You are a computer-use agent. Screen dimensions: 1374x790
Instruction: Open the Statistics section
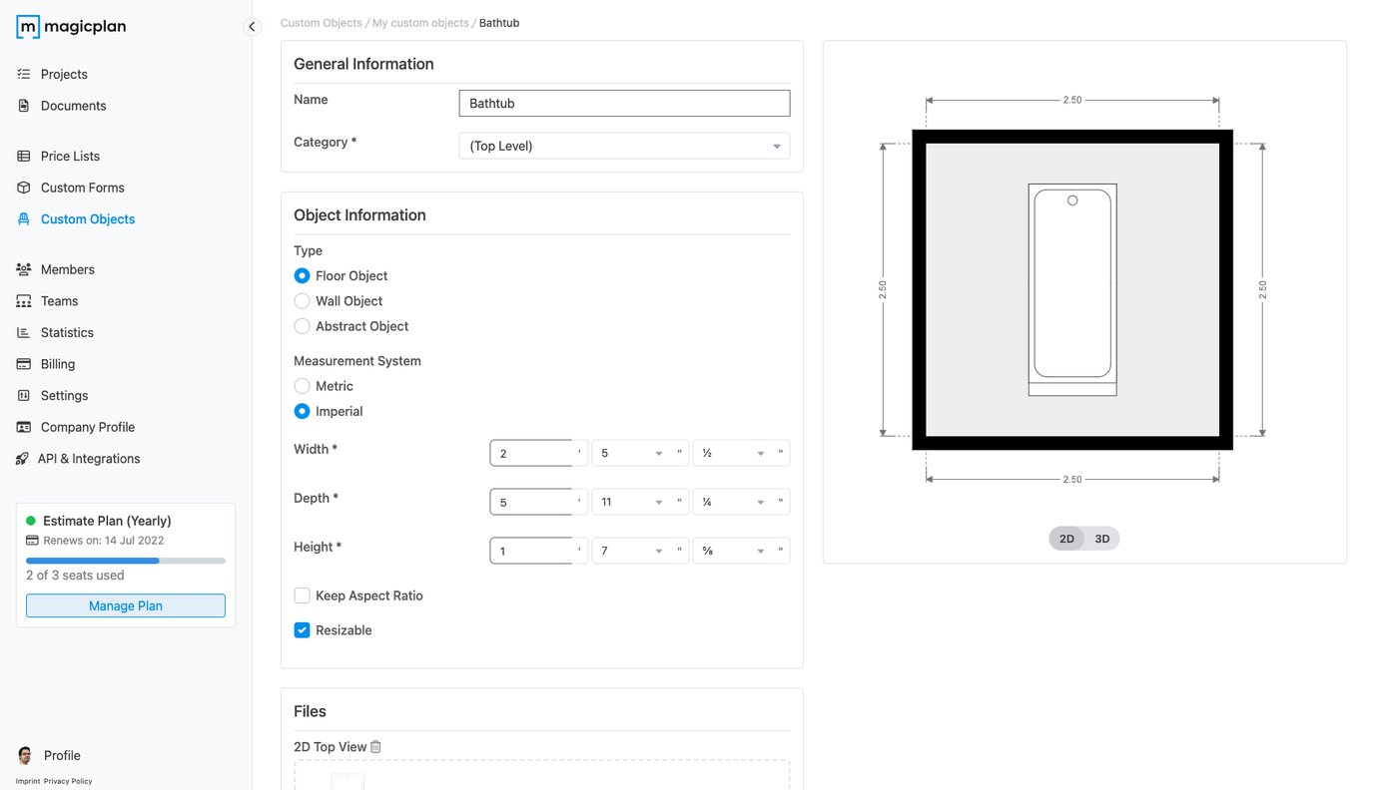coord(68,332)
